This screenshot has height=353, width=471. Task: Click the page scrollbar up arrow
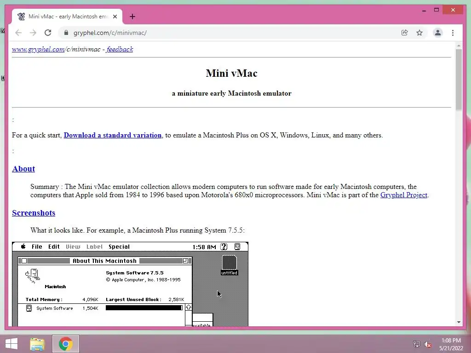coord(459,46)
